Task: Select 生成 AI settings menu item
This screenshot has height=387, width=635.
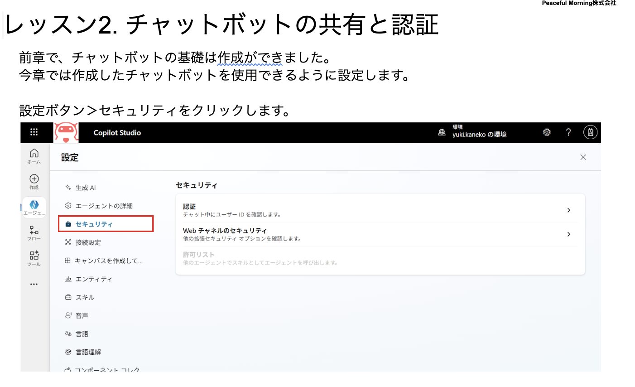Action: click(x=85, y=188)
